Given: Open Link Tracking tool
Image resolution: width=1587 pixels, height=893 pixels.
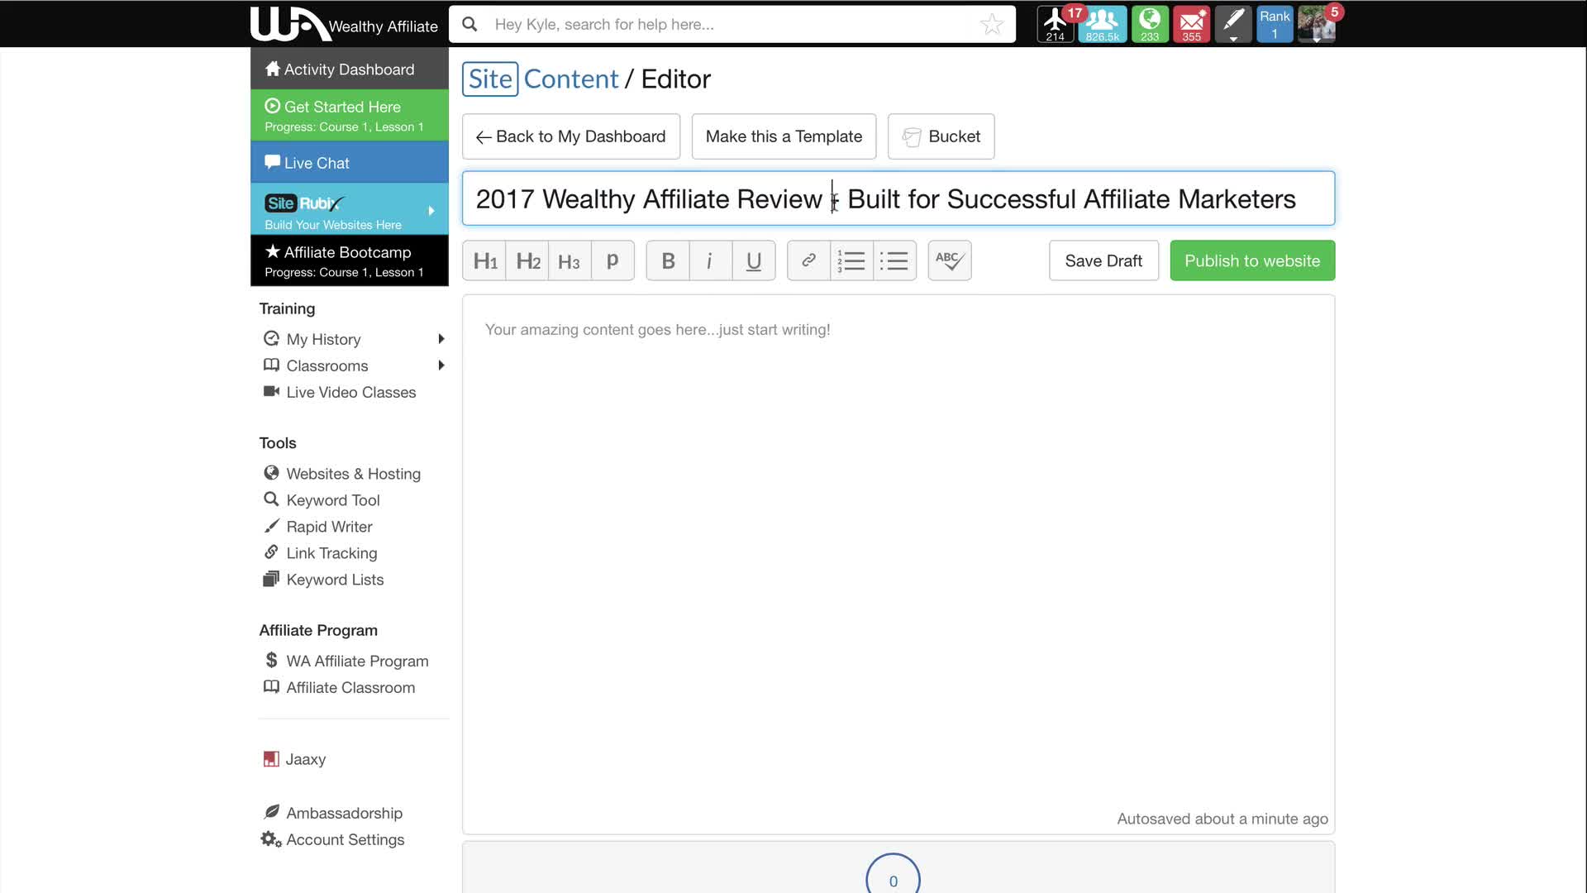Looking at the screenshot, I should point(331,553).
